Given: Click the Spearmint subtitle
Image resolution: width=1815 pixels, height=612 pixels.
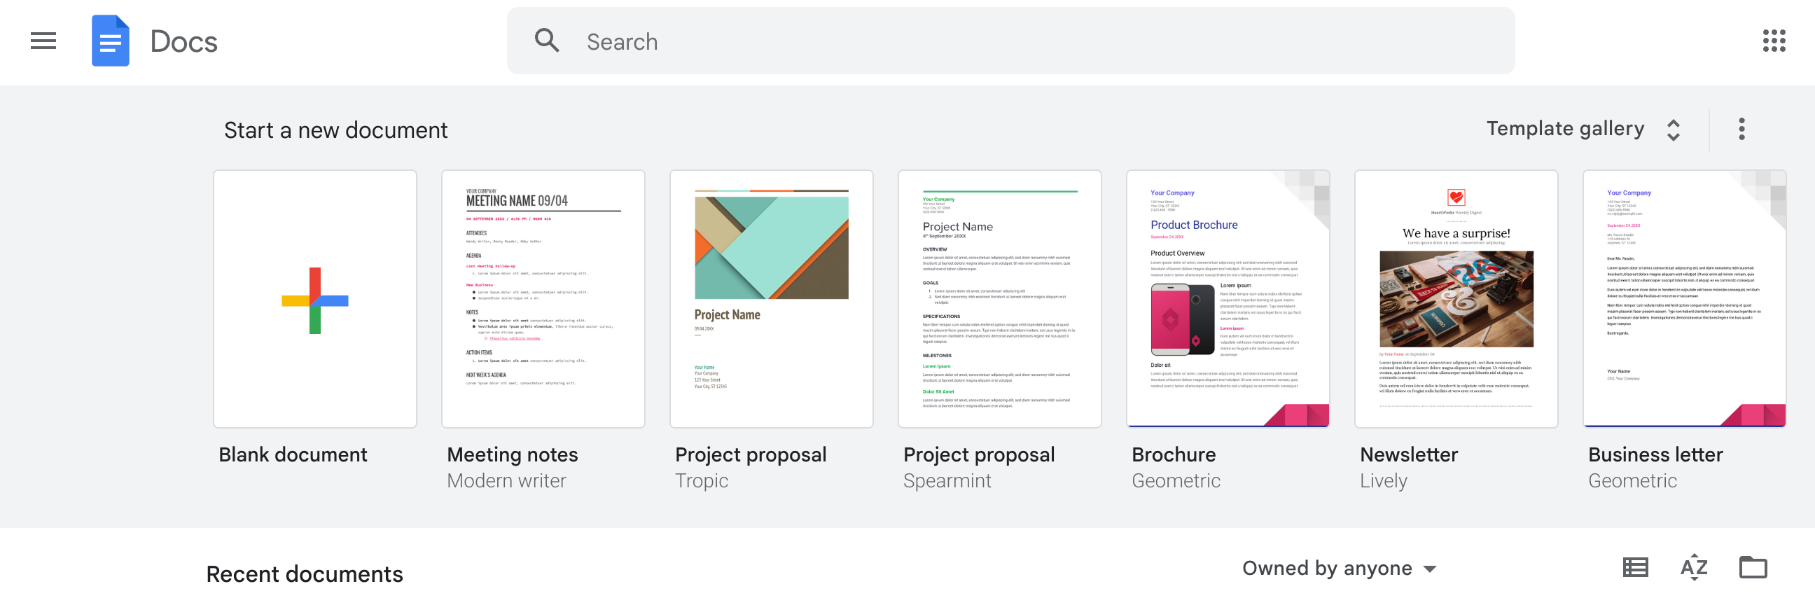Looking at the screenshot, I should click(x=947, y=480).
